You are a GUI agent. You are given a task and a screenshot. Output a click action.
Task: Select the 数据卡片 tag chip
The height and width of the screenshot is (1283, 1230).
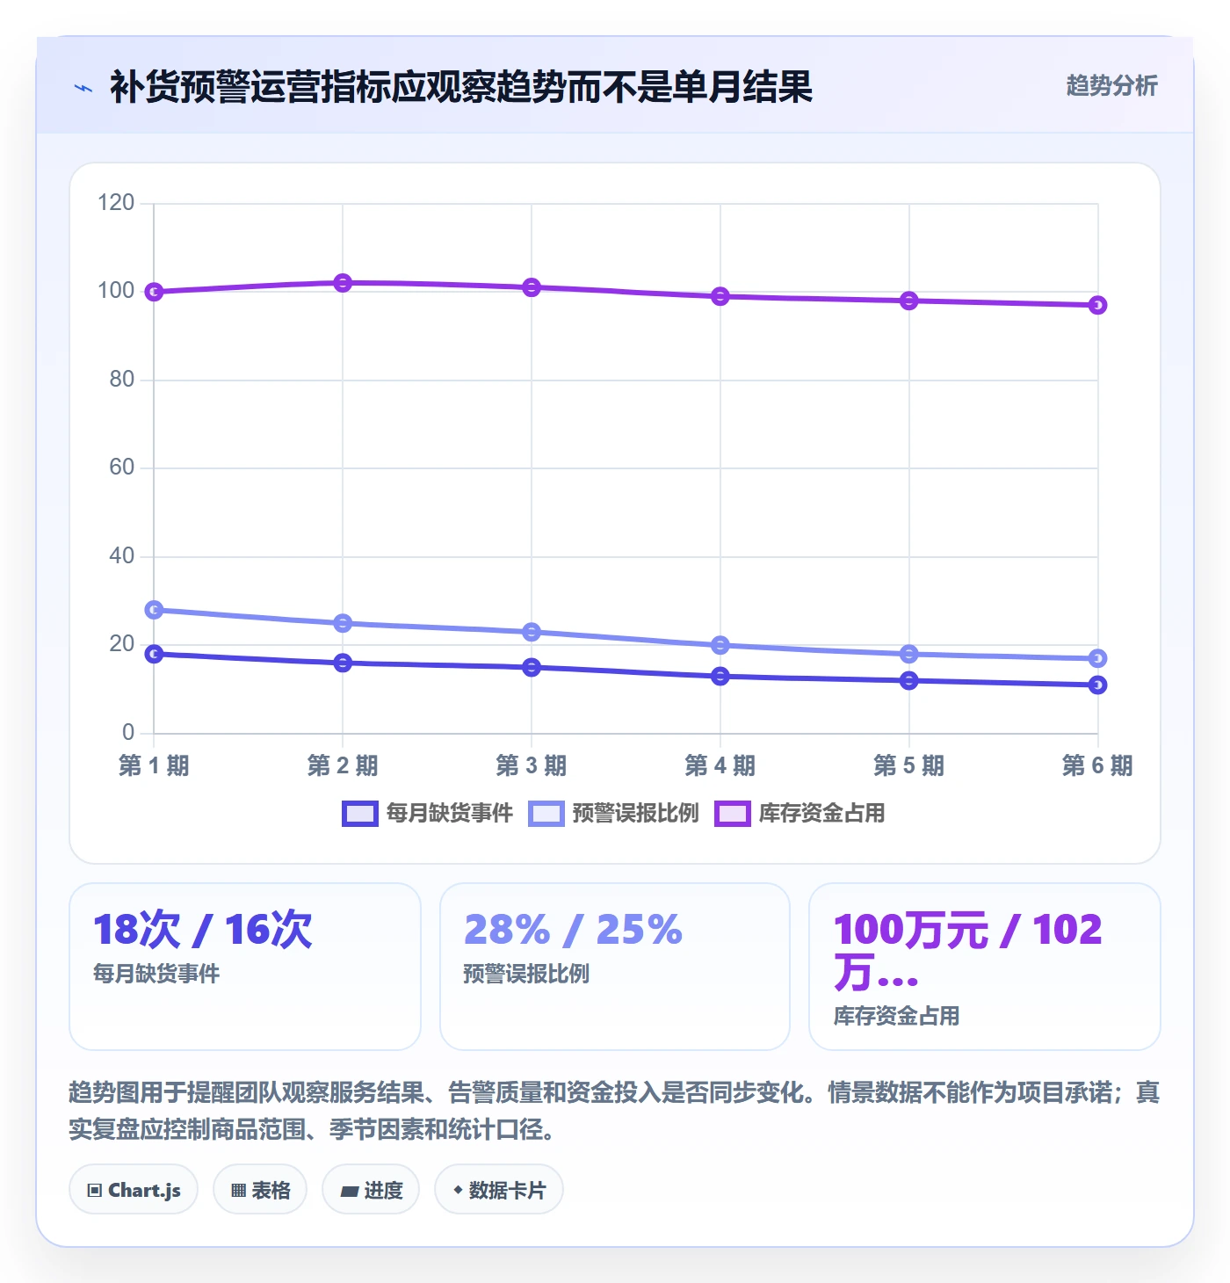(x=499, y=1190)
